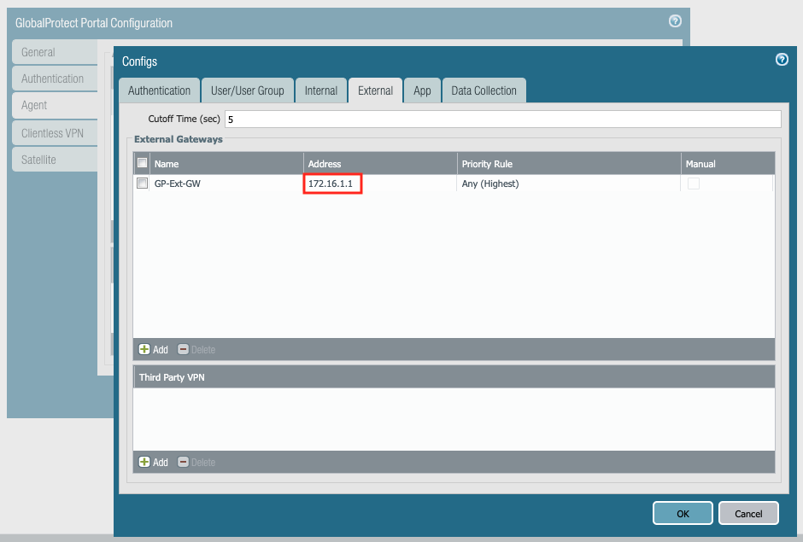Go to the Data Collection tab
This screenshot has width=803, height=542.
484,90
